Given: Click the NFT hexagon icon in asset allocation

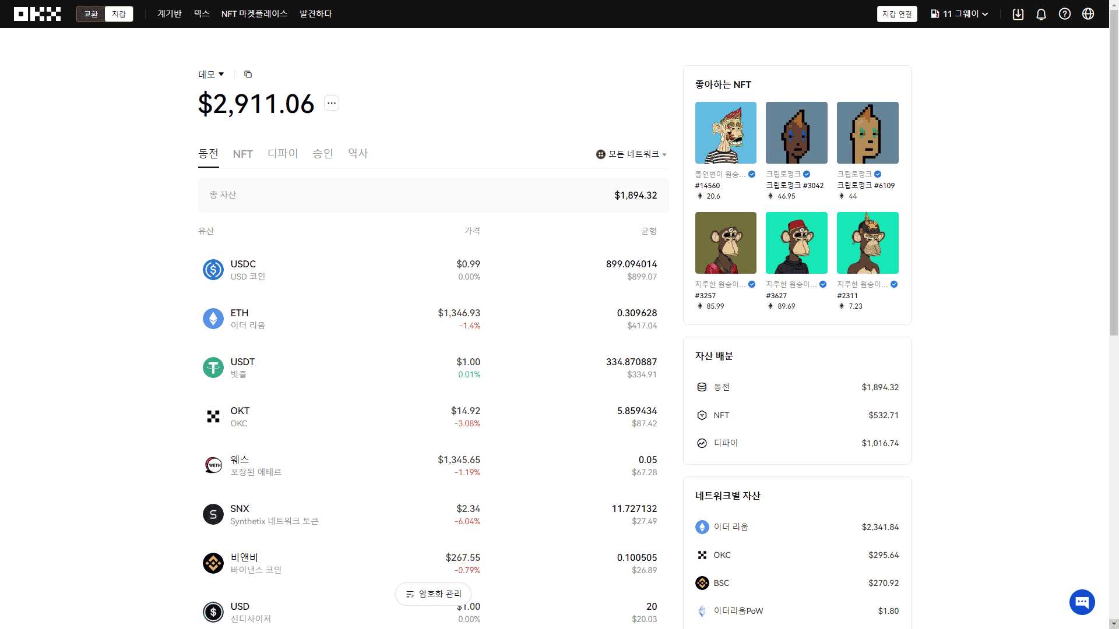Looking at the screenshot, I should pos(702,415).
